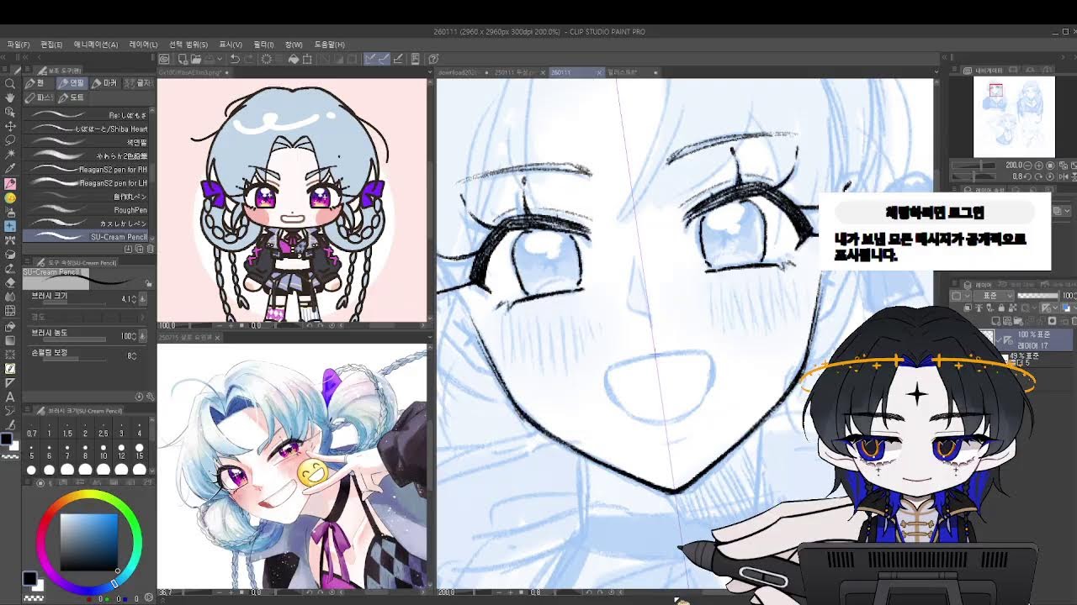This screenshot has height=605, width=1077.
Task: Open the 레이어(L) menu
Action: point(143,45)
